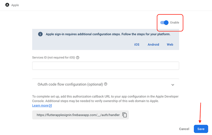The width and height of the screenshot is (212, 135).
Task: Click the Enable label next to the switch
Action: (175, 23)
